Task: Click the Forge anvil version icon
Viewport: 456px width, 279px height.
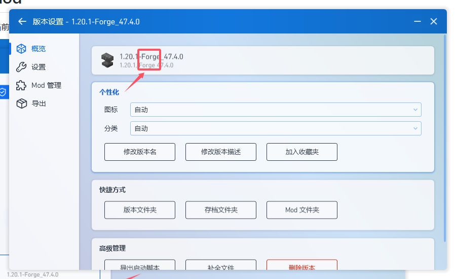Action: (107, 60)
